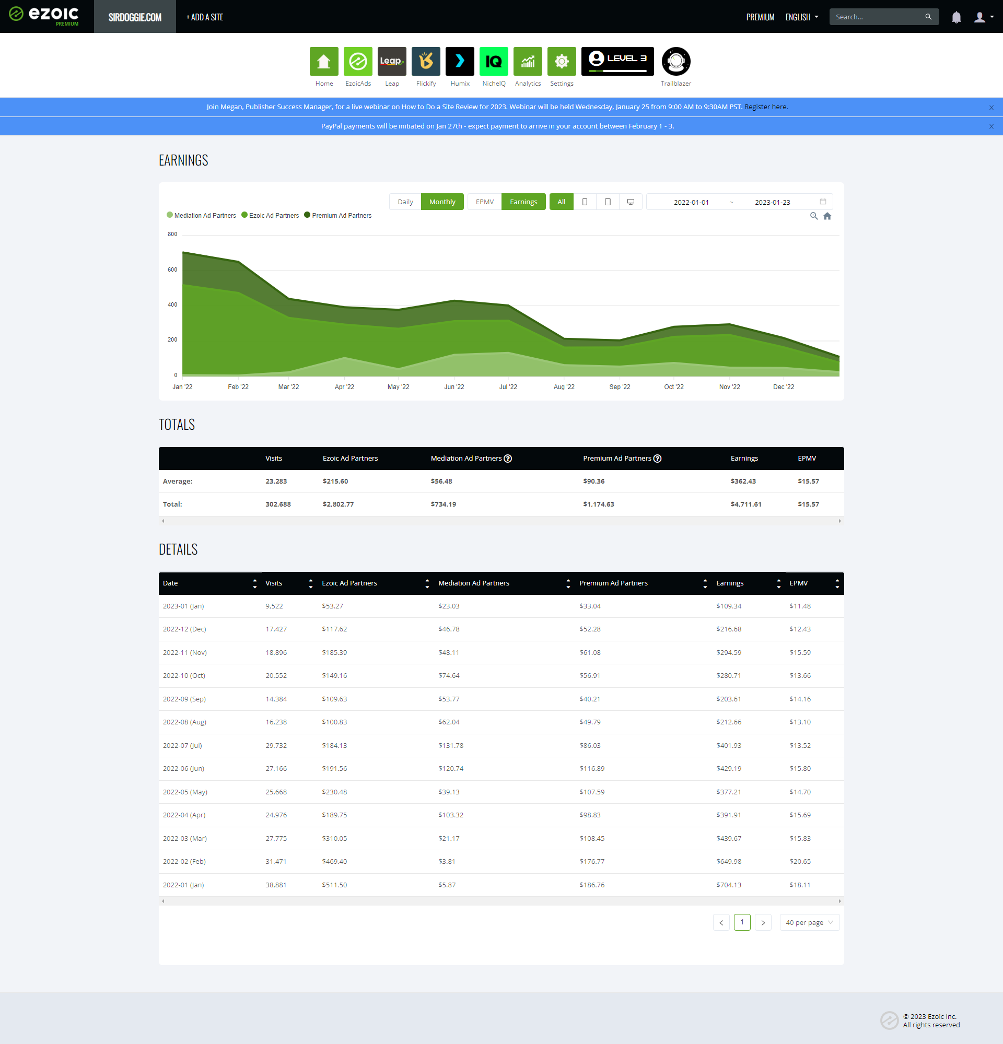Open the Humix icon
The image size is (1003, 1044).
[x=460, y=62]
